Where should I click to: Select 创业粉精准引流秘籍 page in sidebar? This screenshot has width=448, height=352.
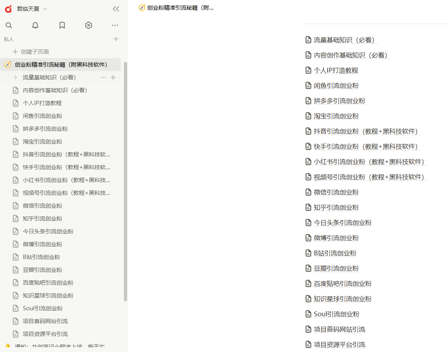click(60, 65)
